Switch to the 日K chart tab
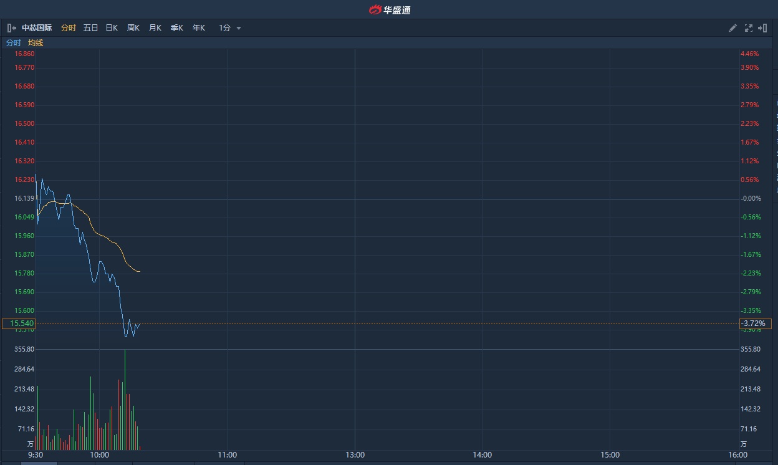The width and height of the screenshot is (778, 465). 112,28
